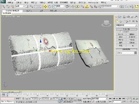Click the Plane primitive button
Image resolution: width=139 pixels, height=104 pixels.
coord(132,45)
